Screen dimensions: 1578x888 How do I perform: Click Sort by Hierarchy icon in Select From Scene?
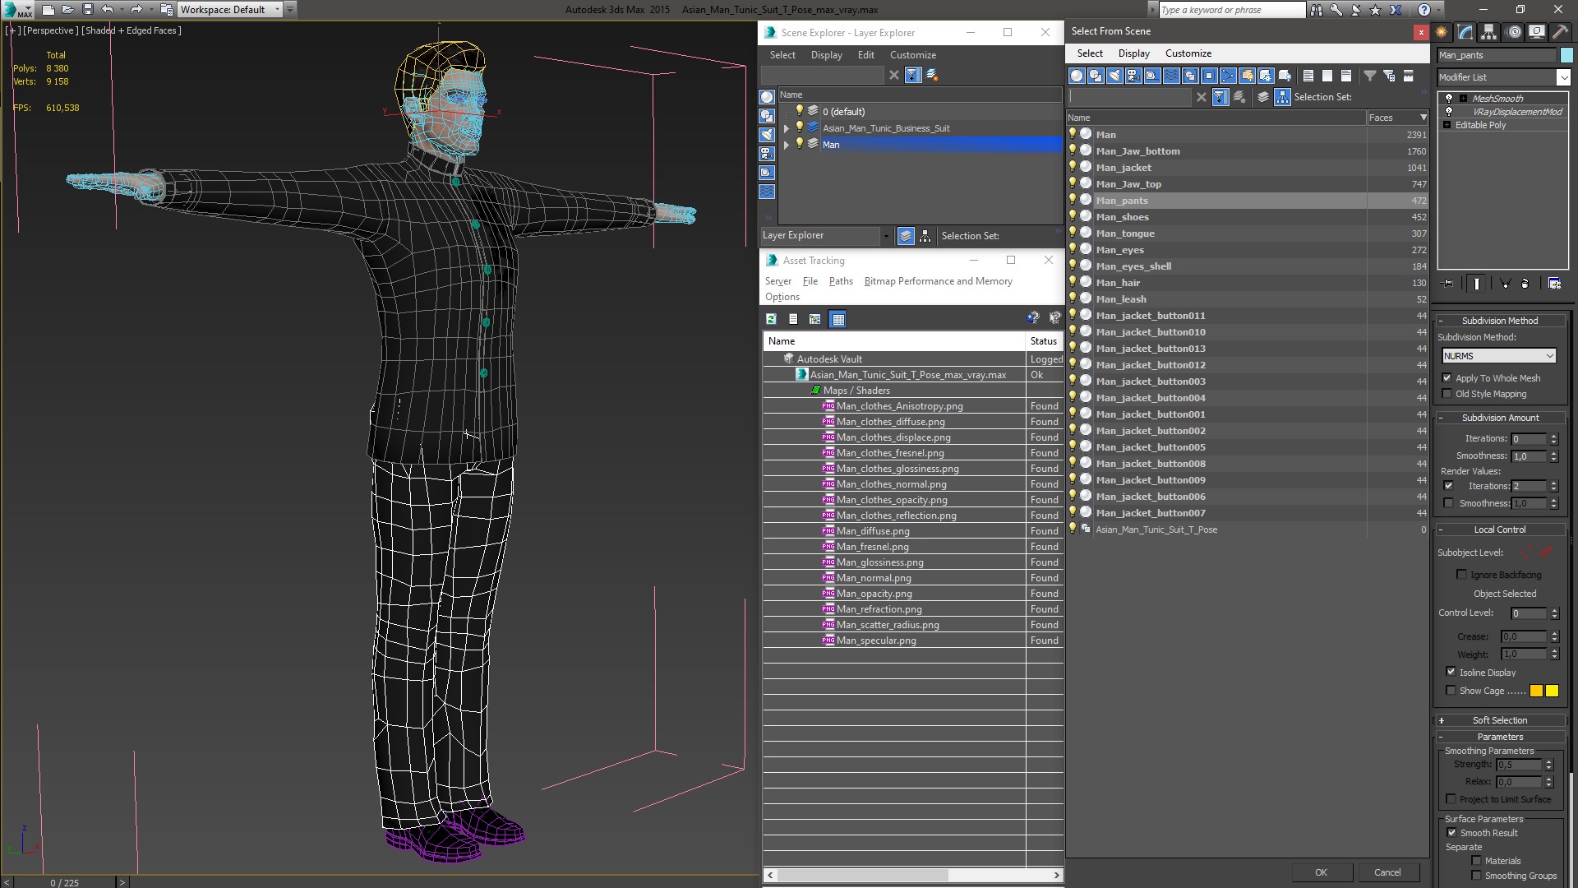[1283, 97]
